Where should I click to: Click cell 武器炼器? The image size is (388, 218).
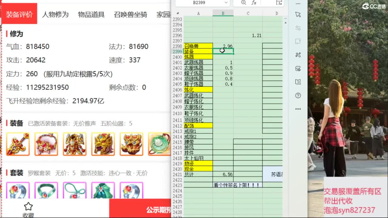click(x=198, y=62)
